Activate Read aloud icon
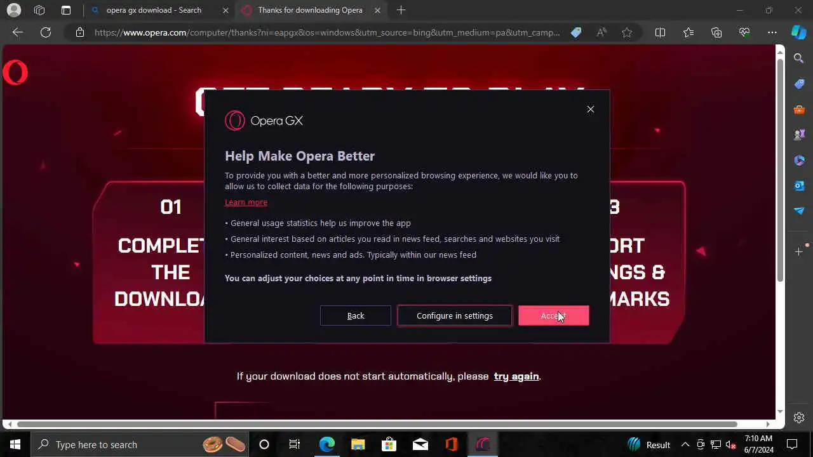The image size is (813, 457). pos(601,32)
